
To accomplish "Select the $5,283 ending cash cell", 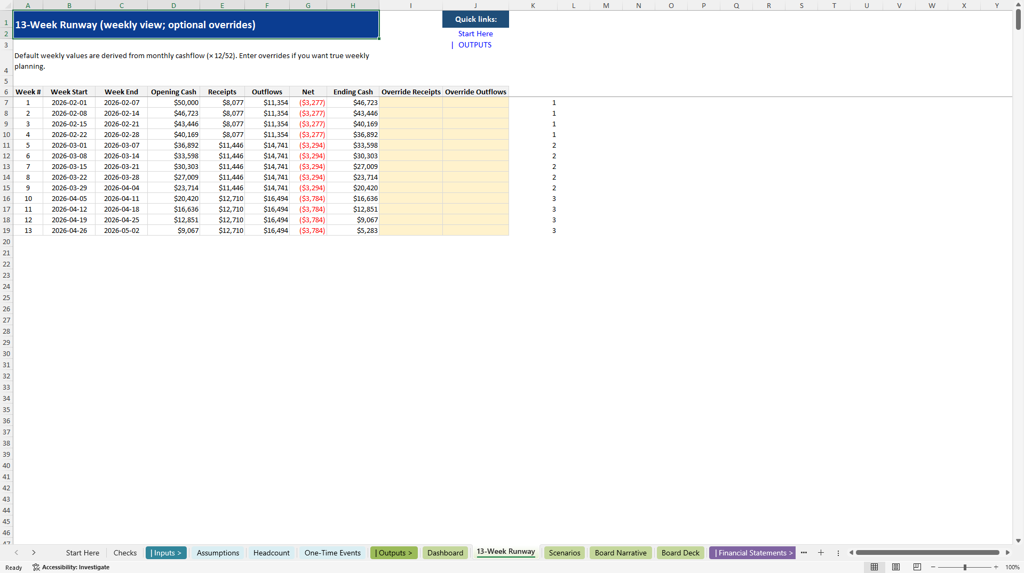I will click(x=353, y=230).
